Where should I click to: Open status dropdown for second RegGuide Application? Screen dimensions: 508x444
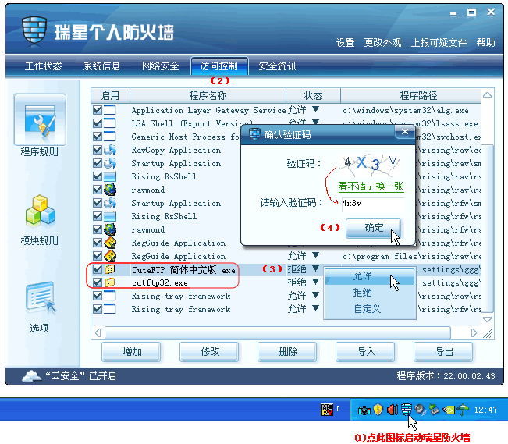(x=316, y=255)
